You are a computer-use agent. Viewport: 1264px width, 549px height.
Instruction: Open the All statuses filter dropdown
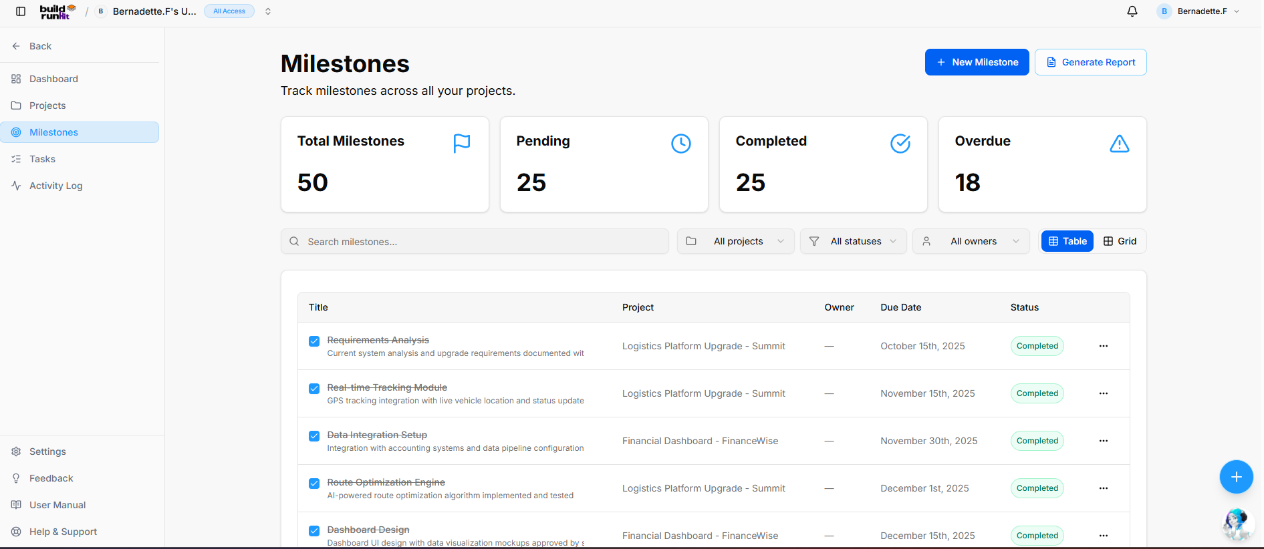[853, 241]
